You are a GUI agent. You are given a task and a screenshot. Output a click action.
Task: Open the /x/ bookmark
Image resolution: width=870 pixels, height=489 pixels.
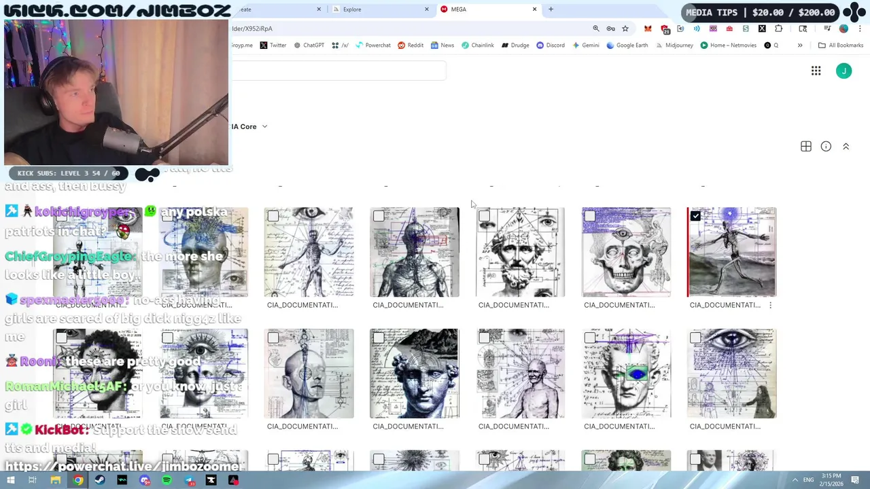341,45
